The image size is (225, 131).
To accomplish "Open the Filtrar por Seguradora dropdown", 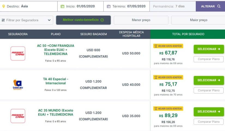I will (x=26, y=20).
